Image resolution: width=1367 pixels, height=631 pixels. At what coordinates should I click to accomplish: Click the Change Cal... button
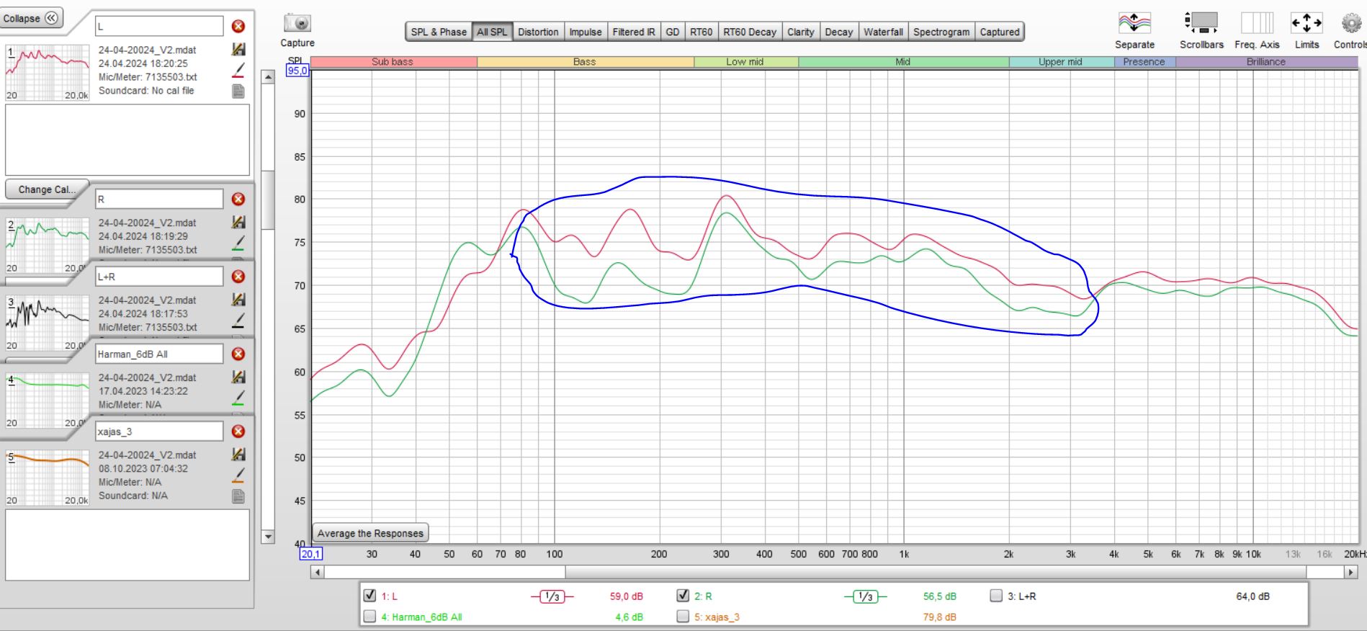tap(47, 189)
